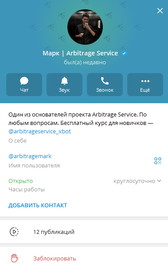This screenshot has height=268, width=168.
Task: Mute notifications via the Звук bell button
Action: [x=65, y=85]
